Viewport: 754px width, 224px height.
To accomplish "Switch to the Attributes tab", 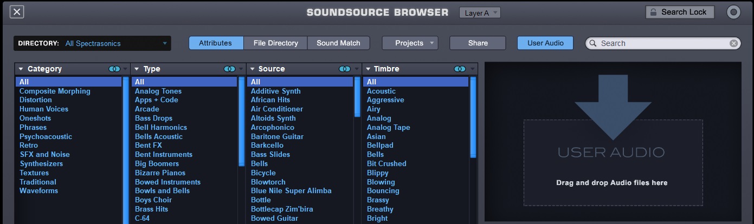I will (x=215, y=43).
